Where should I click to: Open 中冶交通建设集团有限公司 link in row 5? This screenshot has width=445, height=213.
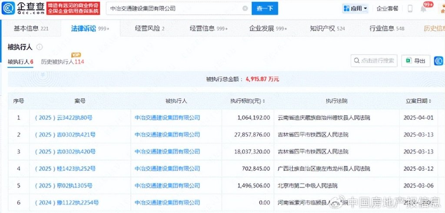point(167,186)
